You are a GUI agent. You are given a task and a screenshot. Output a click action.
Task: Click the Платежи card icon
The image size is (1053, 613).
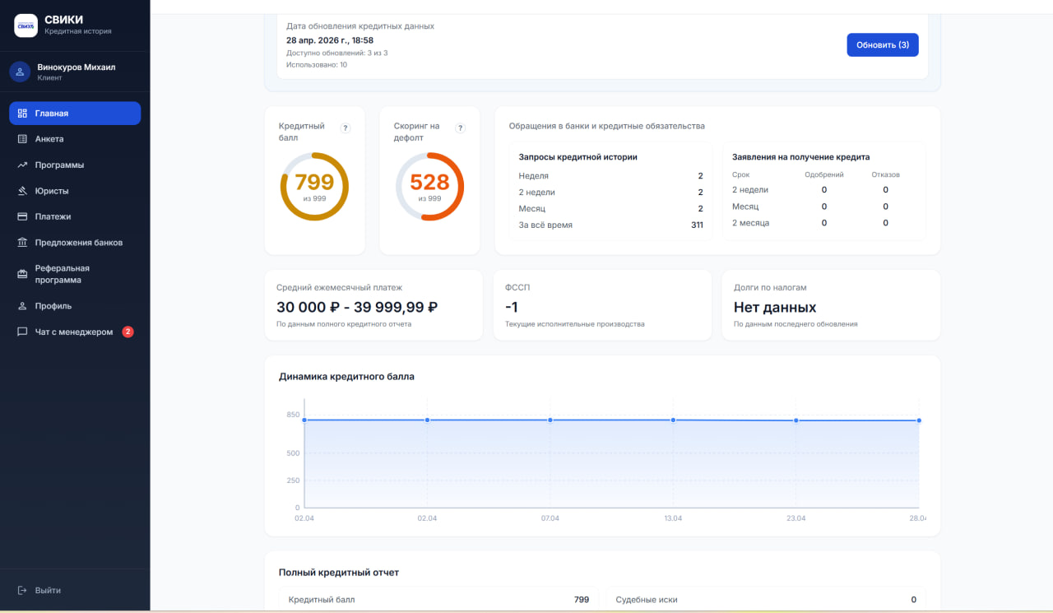click(x=22, y=216)
